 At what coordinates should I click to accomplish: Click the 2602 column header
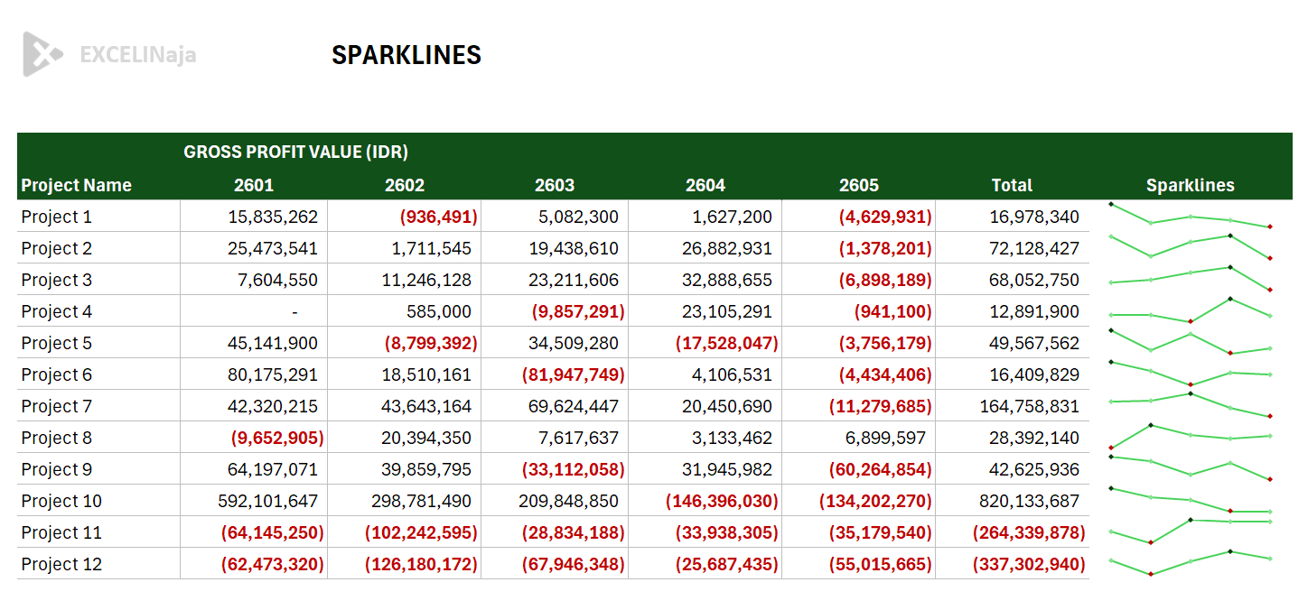pos(405,185)
